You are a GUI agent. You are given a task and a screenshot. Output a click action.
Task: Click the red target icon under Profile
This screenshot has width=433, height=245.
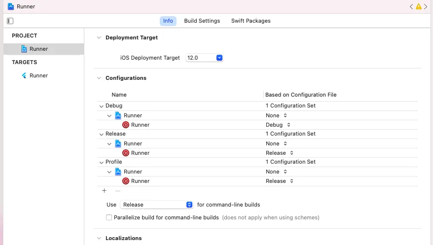pos(126,181)
